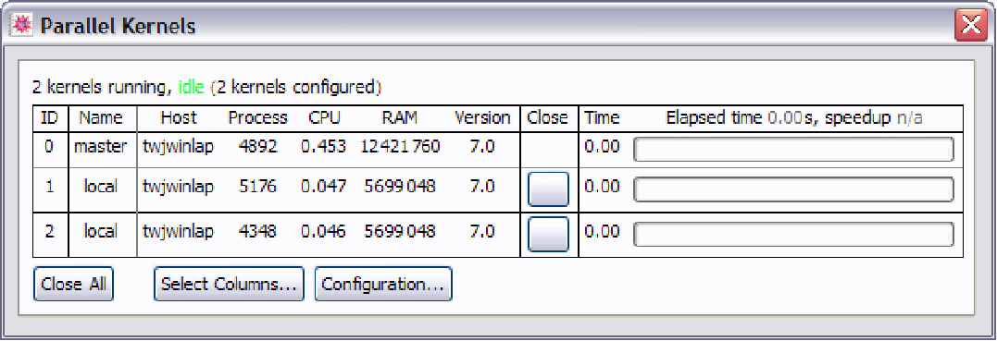Click the local name in row 2
The image size is (997, 341).
click(101, 230)
